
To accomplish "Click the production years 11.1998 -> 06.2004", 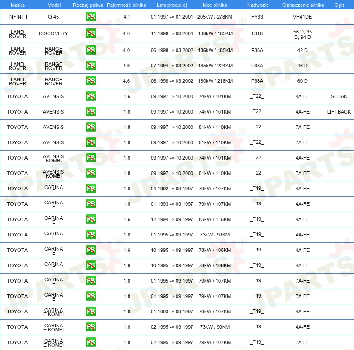I will click(x=172, y=33).
